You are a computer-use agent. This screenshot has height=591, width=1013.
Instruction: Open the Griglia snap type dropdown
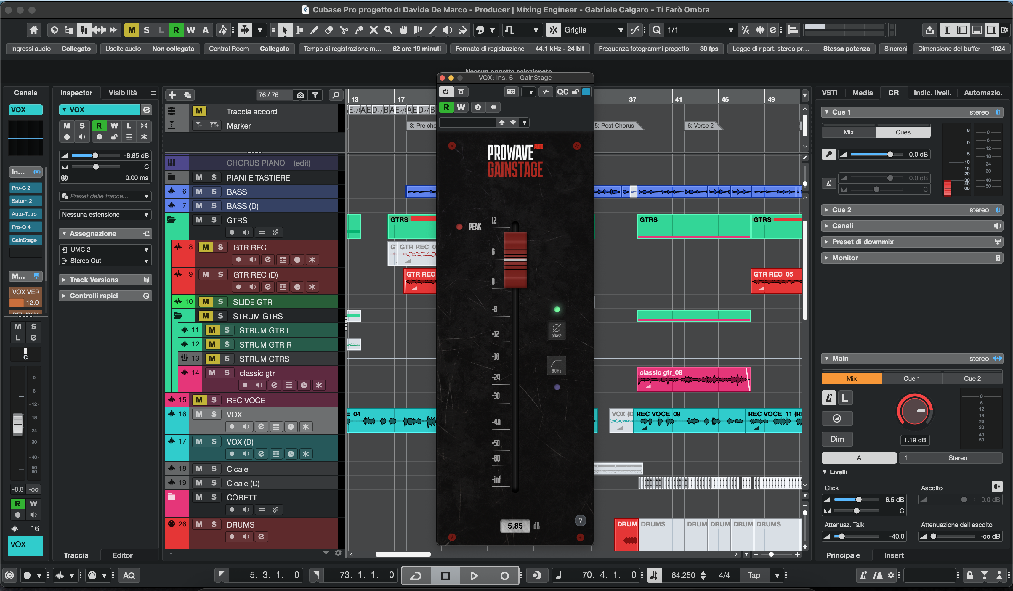(594, 30)
